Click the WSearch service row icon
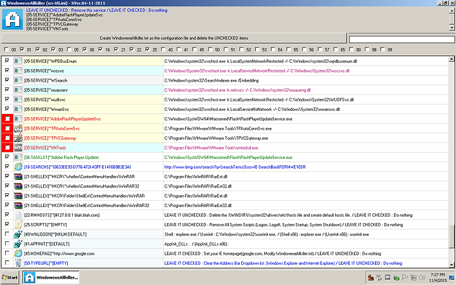The width and height of the screenshot is (456, 285). 18,80
